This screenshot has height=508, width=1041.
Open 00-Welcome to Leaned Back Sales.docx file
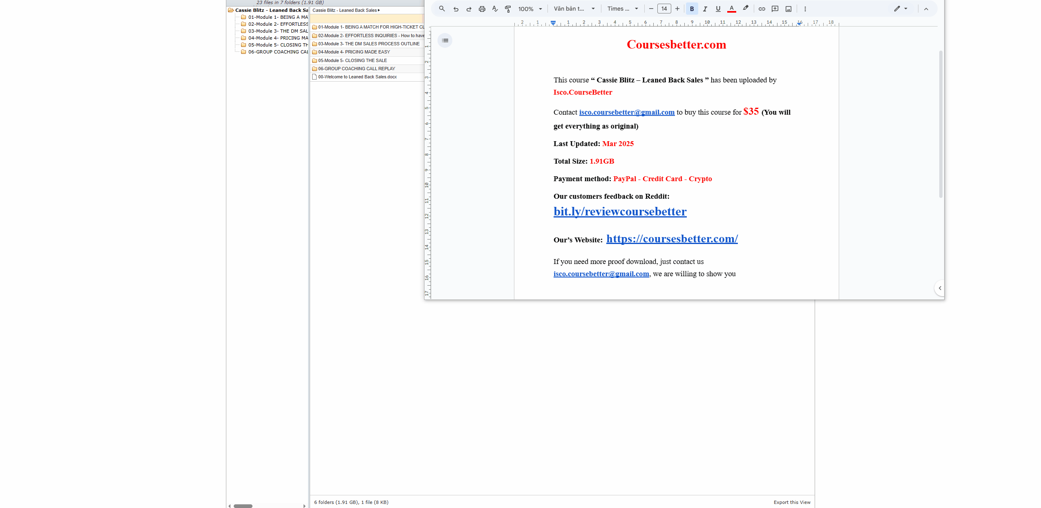357,77
